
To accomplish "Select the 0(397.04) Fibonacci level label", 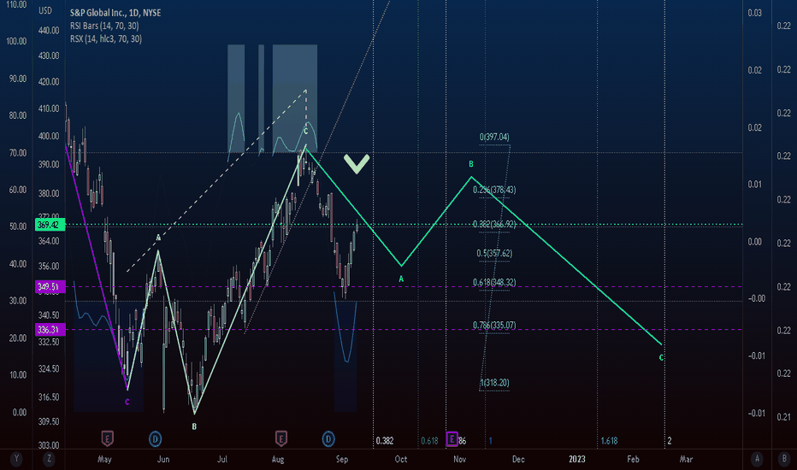I will (494, 138).
